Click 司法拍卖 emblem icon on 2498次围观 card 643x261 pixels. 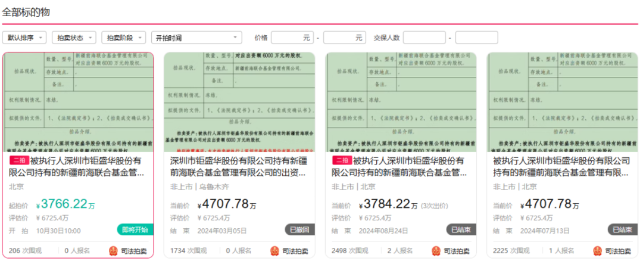pos(436,251)
